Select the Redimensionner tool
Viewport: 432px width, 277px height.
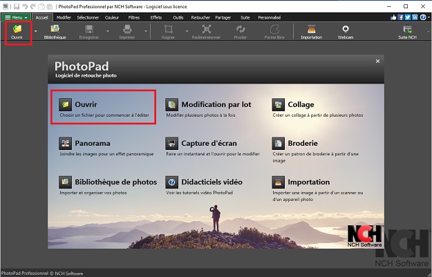pyautogui.click(x=206, y=32)
